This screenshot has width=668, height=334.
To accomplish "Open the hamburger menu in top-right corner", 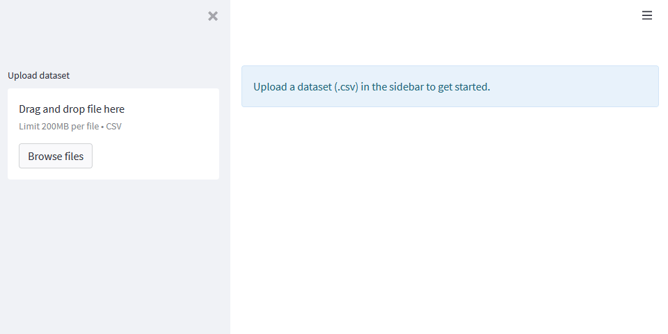I will point(647,15).
